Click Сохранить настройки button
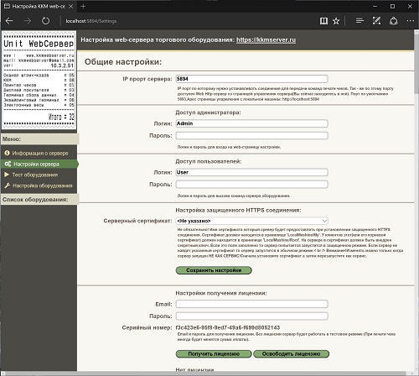Image resolution: width=419 pixels, height=376 pixels. click(x=214, y=270)
